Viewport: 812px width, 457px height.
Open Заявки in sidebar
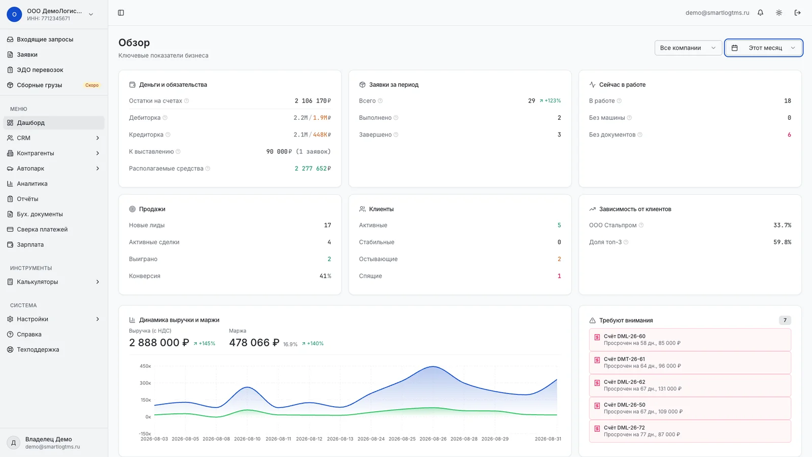click(54, 54)
